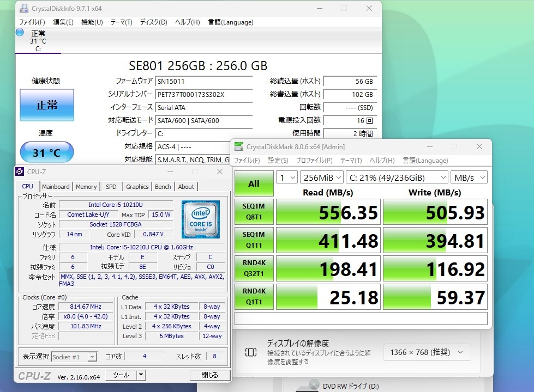Image resolution: width=534 pixels, height=392 pixels.
Task: Click the 59.37 write result
Action: [x=435, y=297]
